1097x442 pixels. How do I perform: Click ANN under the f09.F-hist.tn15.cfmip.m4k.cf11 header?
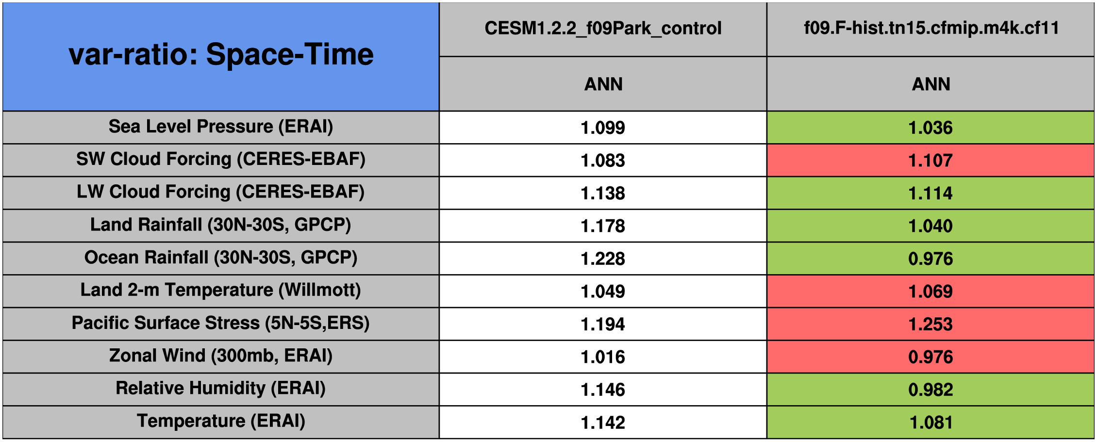[931, 84]
